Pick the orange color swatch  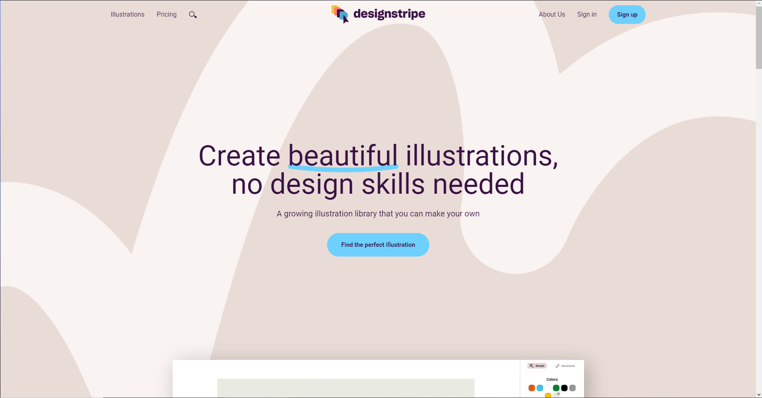(532, 388)
